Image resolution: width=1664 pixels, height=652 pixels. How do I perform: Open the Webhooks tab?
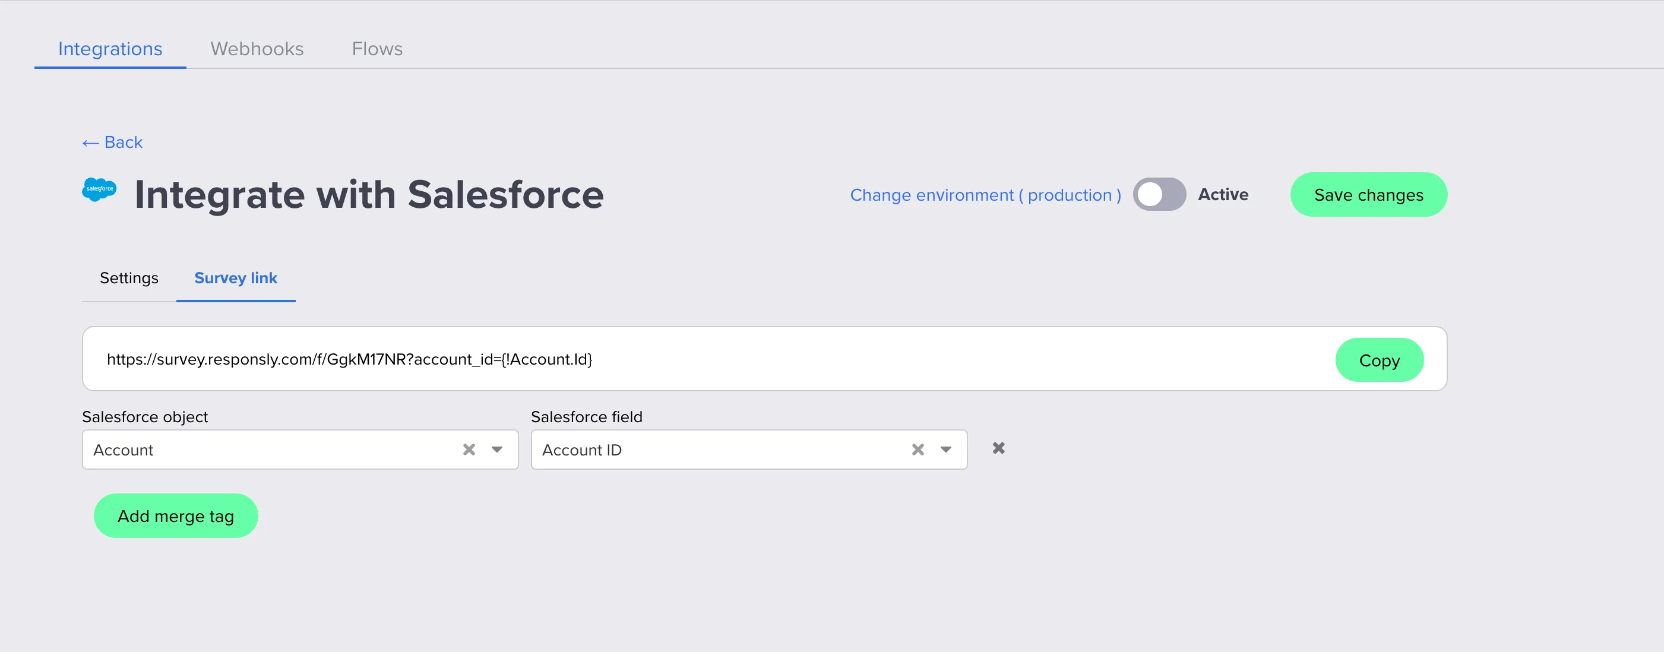coord(257,49)
